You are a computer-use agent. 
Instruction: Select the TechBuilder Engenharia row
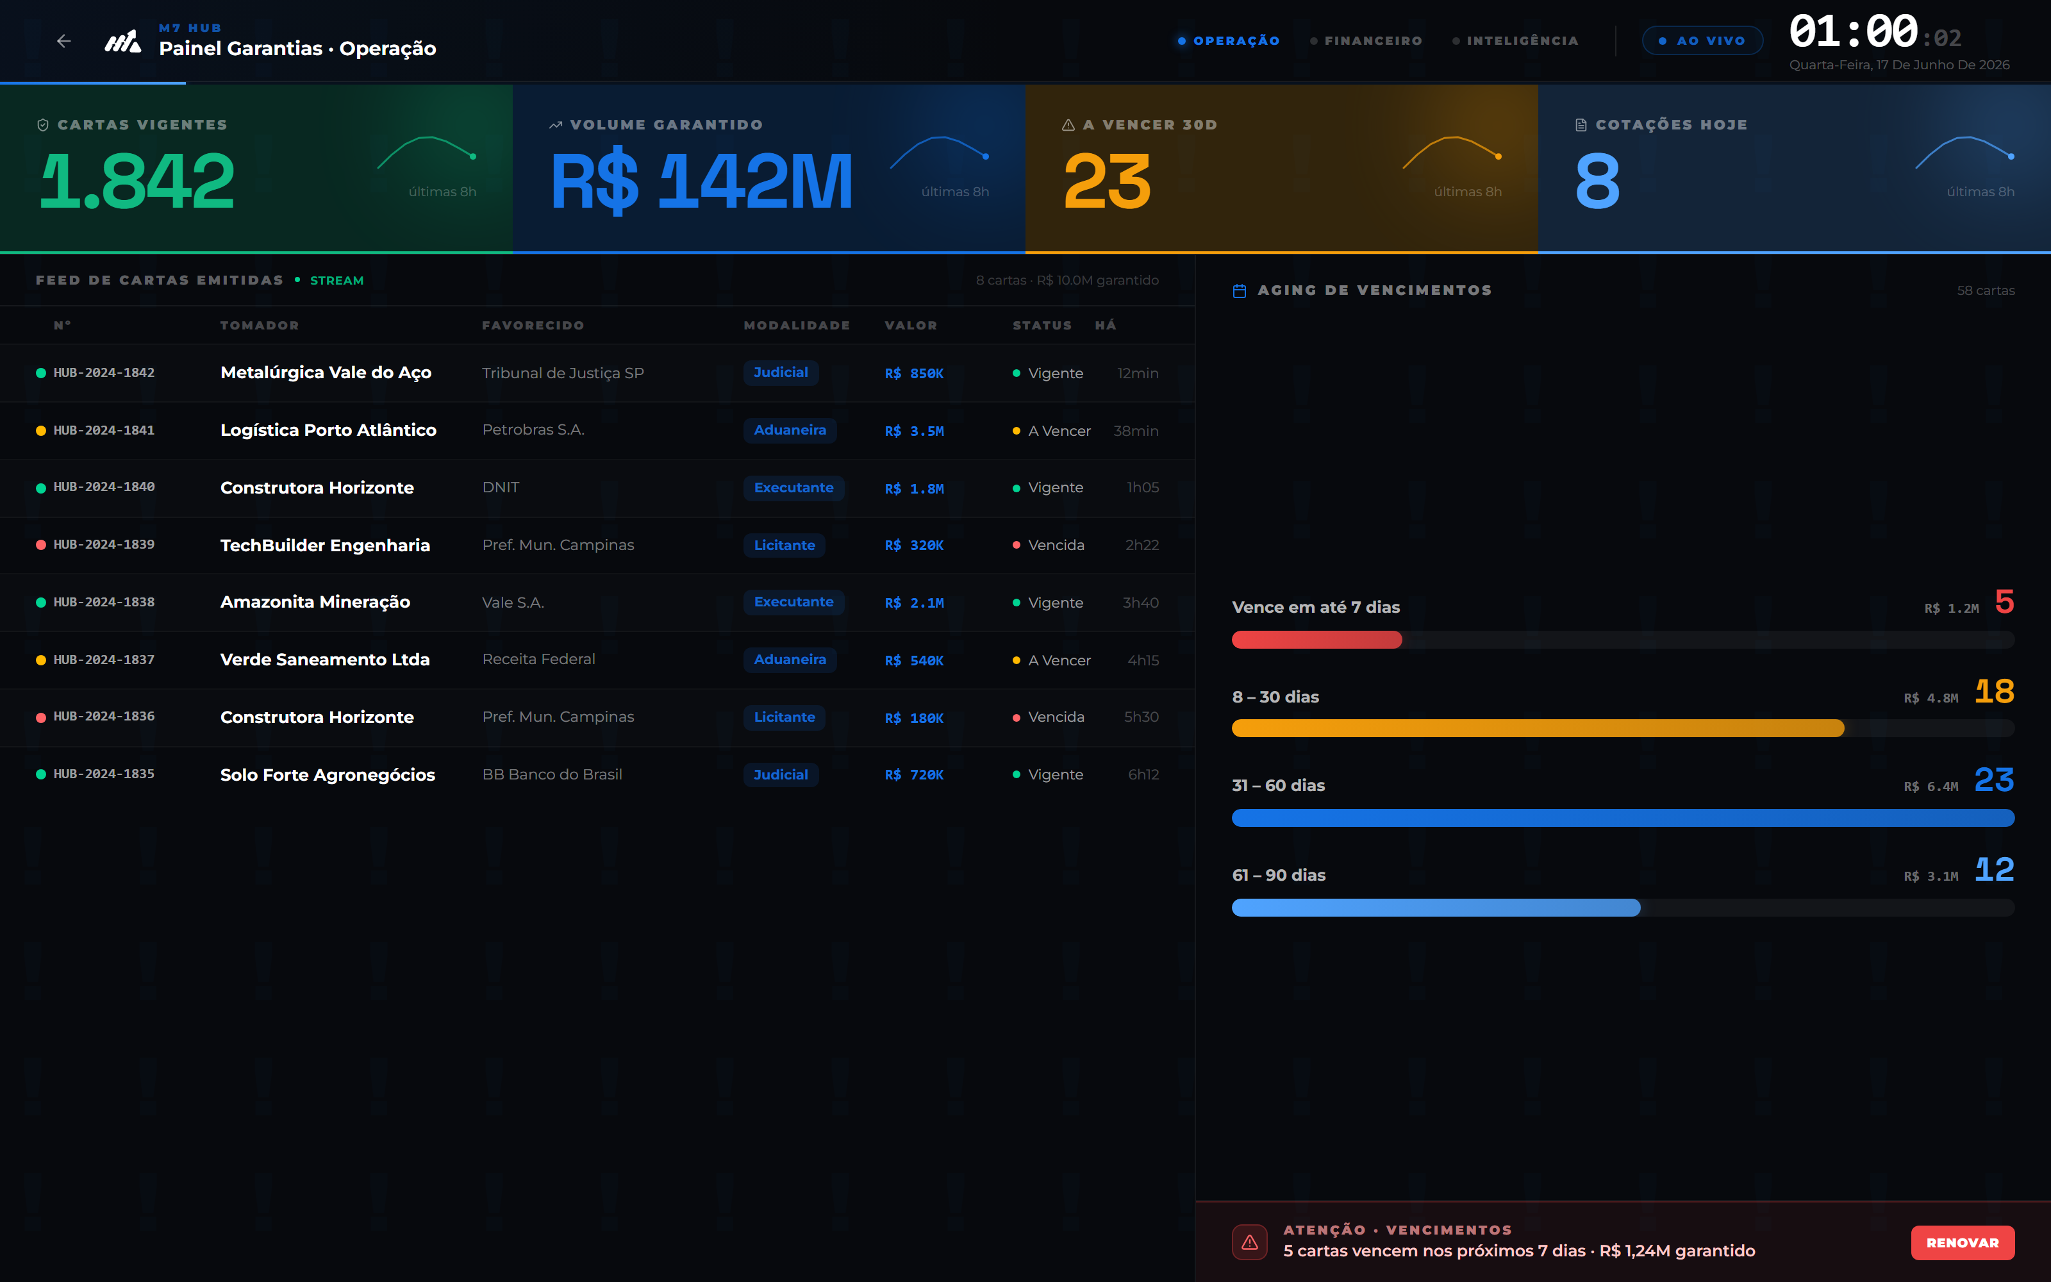pos(597,545)
